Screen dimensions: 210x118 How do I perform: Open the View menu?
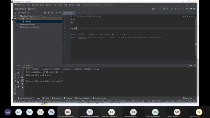29,5
